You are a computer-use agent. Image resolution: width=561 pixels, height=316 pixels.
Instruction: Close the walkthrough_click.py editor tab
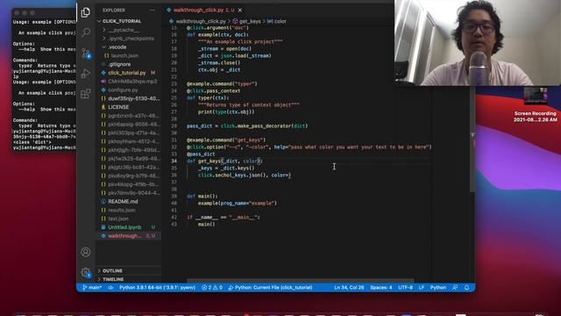240,10
